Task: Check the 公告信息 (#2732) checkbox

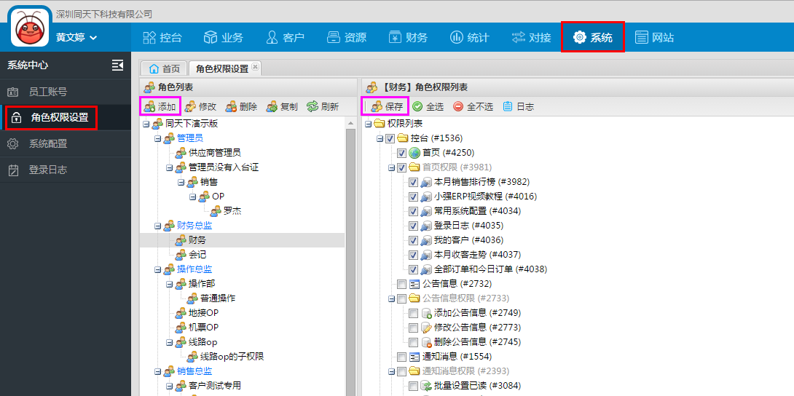Action: (x=401, y=284)
